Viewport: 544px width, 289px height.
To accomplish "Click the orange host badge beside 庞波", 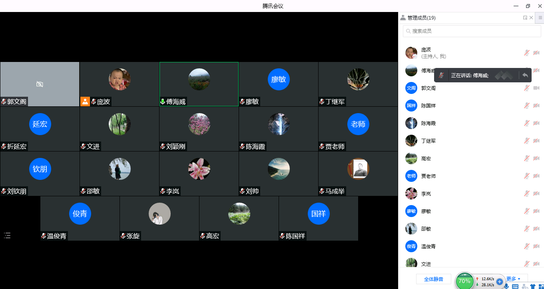I will 85,102.
